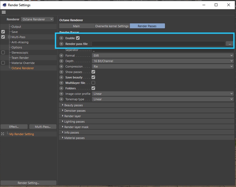Viewport: 236px width, 187px height.
Task: Open the Compression Rle dropdown
Action: 163,66
